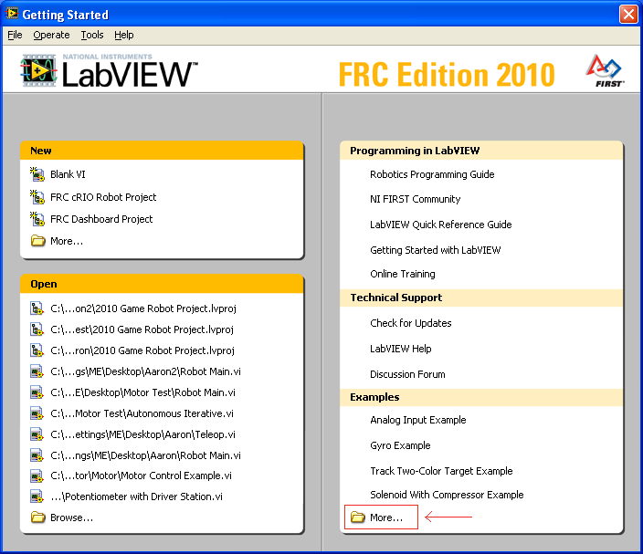Create a new FRC Dashboard Project
Screen dimensions: 643x554
pyautogui.click(x=101, y=219)
